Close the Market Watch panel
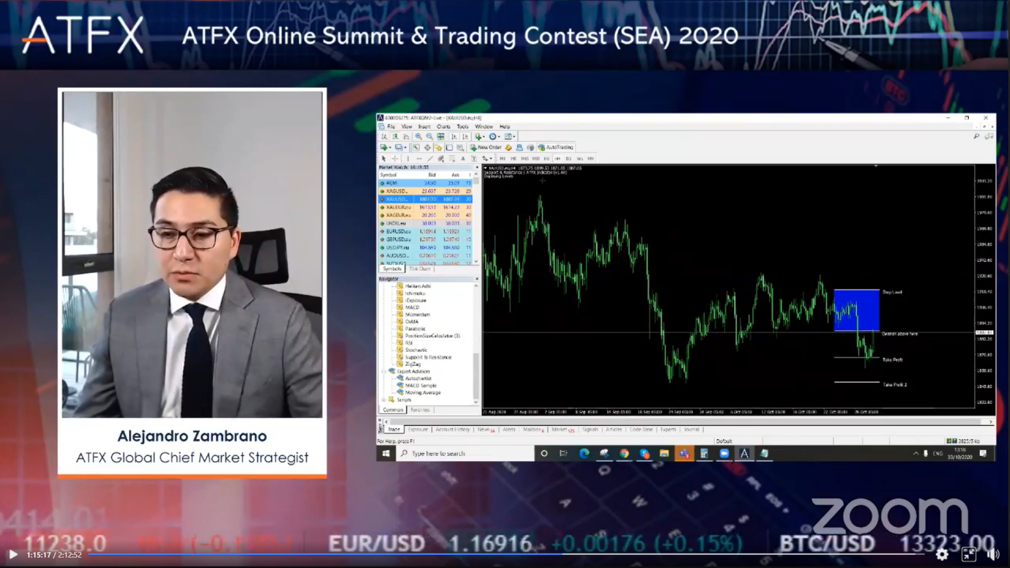Image resolution: width=1010 pixels, height=568 pixels. (477, 168)
